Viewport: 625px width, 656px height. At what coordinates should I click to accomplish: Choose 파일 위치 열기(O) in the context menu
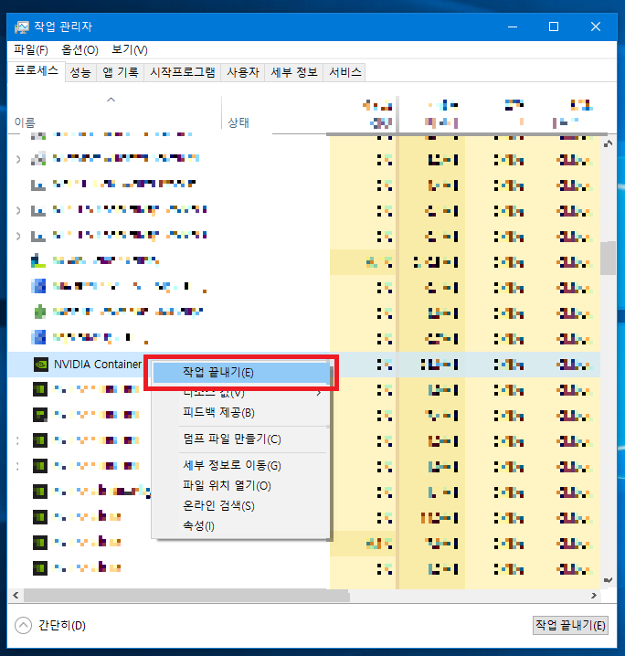(x=241, y=485)
